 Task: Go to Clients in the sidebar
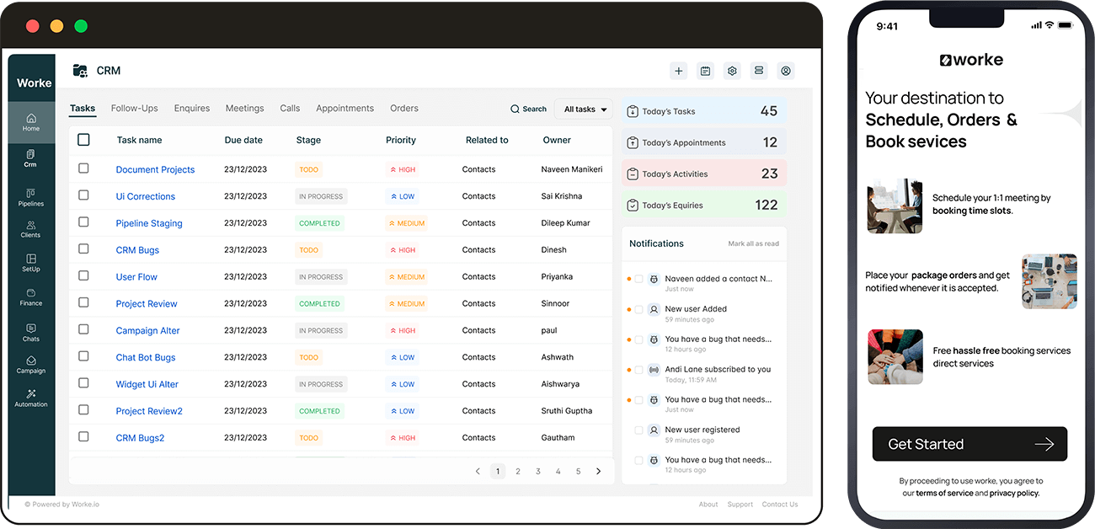pyautogui.click(x=31, y=229)
